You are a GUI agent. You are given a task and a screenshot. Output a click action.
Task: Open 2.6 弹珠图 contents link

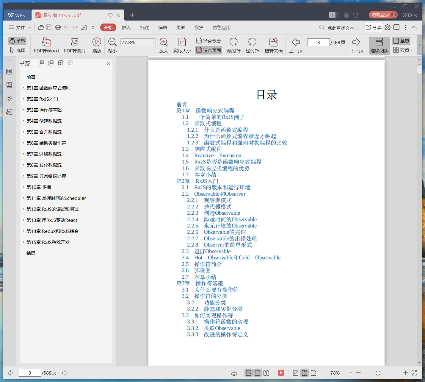pos(196,270)
